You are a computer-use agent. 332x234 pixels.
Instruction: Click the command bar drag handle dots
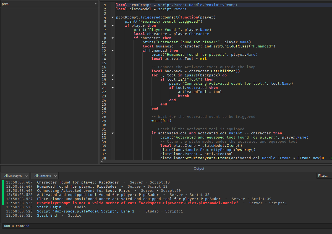pyautogui.click(x=1, y=226)
